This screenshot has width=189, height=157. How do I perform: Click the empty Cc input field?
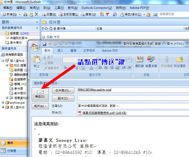tap(133, 98)
